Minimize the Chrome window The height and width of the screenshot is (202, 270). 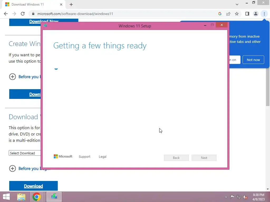click(x=247, y=3)
